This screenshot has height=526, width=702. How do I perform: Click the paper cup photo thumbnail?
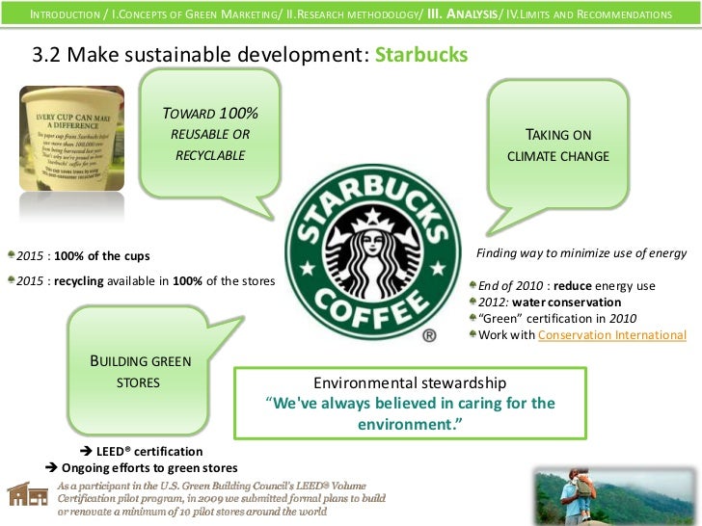71,138
